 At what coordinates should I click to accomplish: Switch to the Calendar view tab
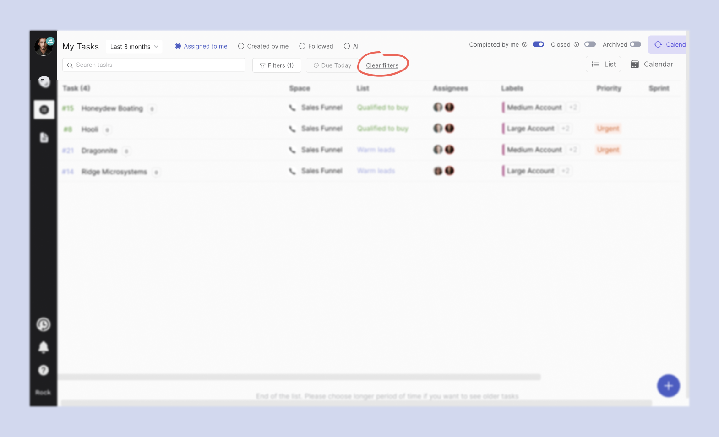pyautogui.click(x=652, y=65)
